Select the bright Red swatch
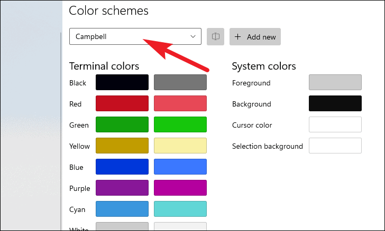Image resolution: width=385 pixels, height=231 pixels. click(180, 103)
